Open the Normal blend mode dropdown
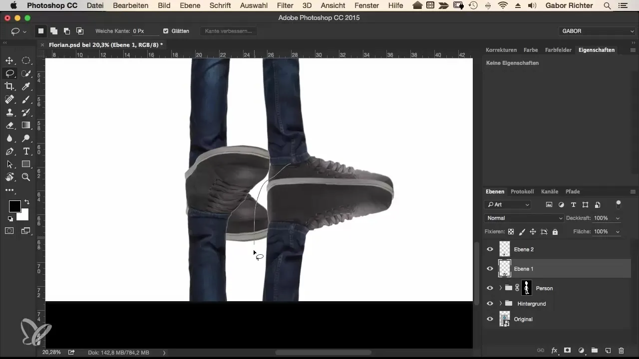Image resolution: width=639 pixels, height=359 pixels. coord(524,218)
